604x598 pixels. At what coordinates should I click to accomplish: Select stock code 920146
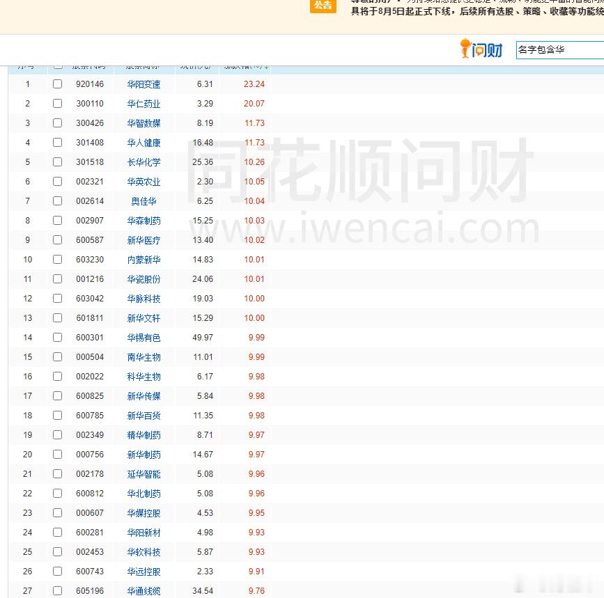click(x=90, y=84)
